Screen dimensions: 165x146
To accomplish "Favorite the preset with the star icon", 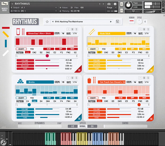I will pyautogui.click(x=47, y=22).
